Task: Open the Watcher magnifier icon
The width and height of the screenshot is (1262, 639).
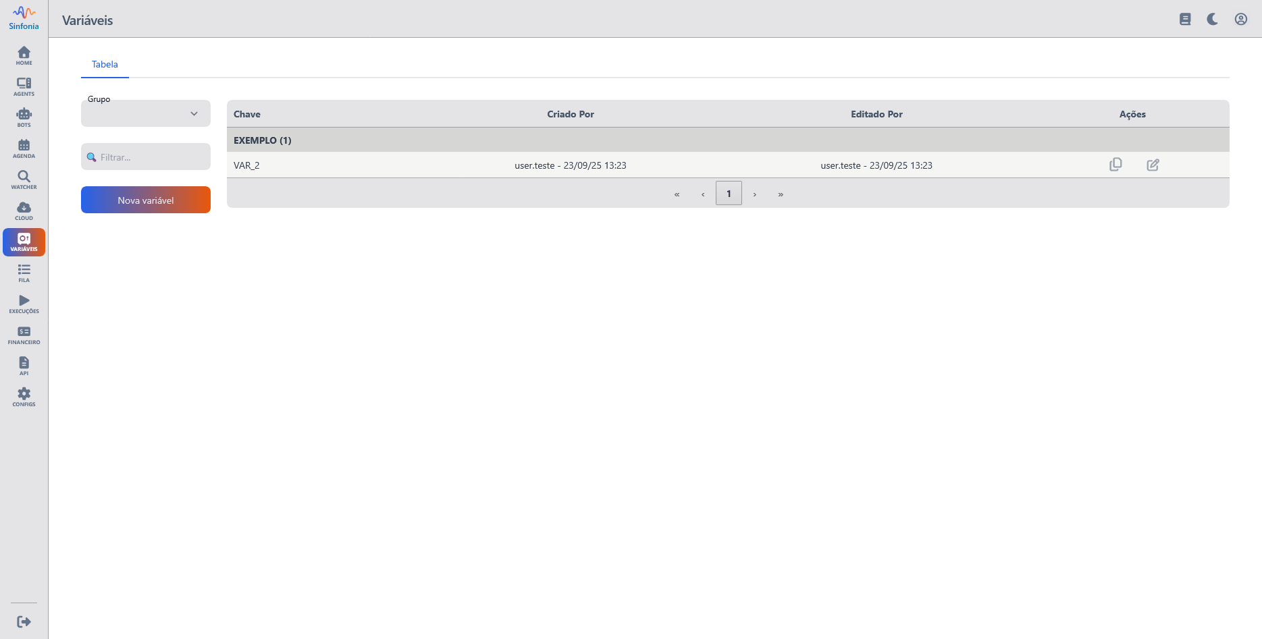Action: (x=24, y=180)
